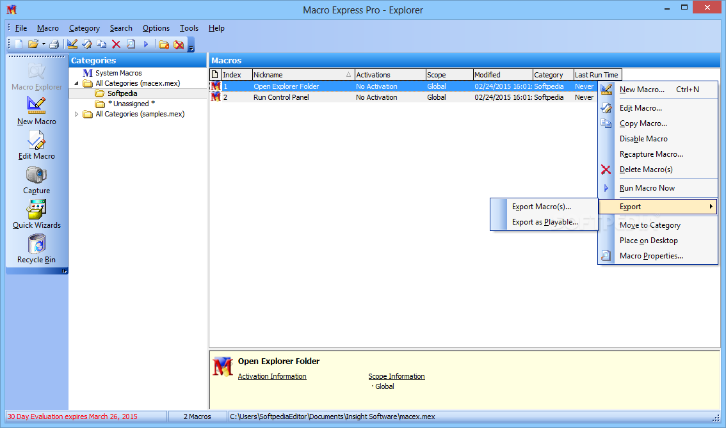Sort macros by the Nickname column header
The height and width of the screenshot is (428, 726).
[303, 74]
